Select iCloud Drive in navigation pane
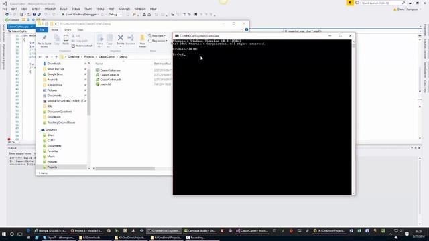 pyautogui.click(x=55, y=85)
